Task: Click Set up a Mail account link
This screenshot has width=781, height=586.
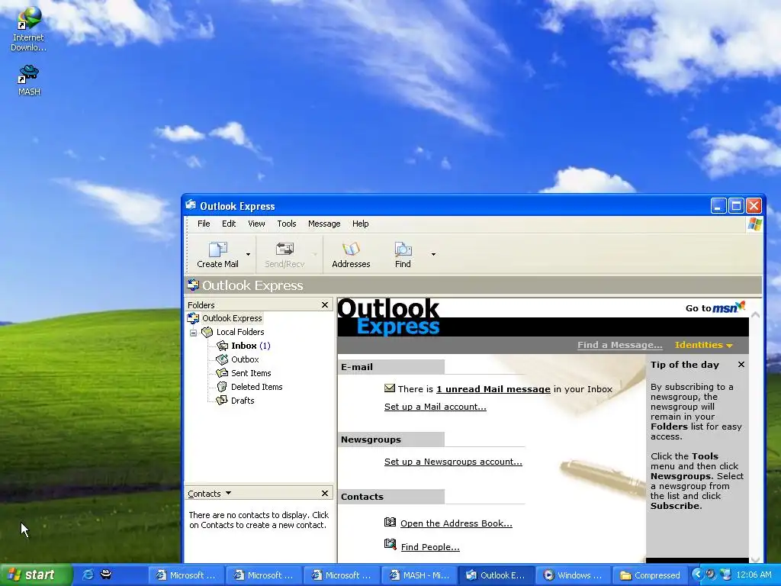Action: pos(435,407)
